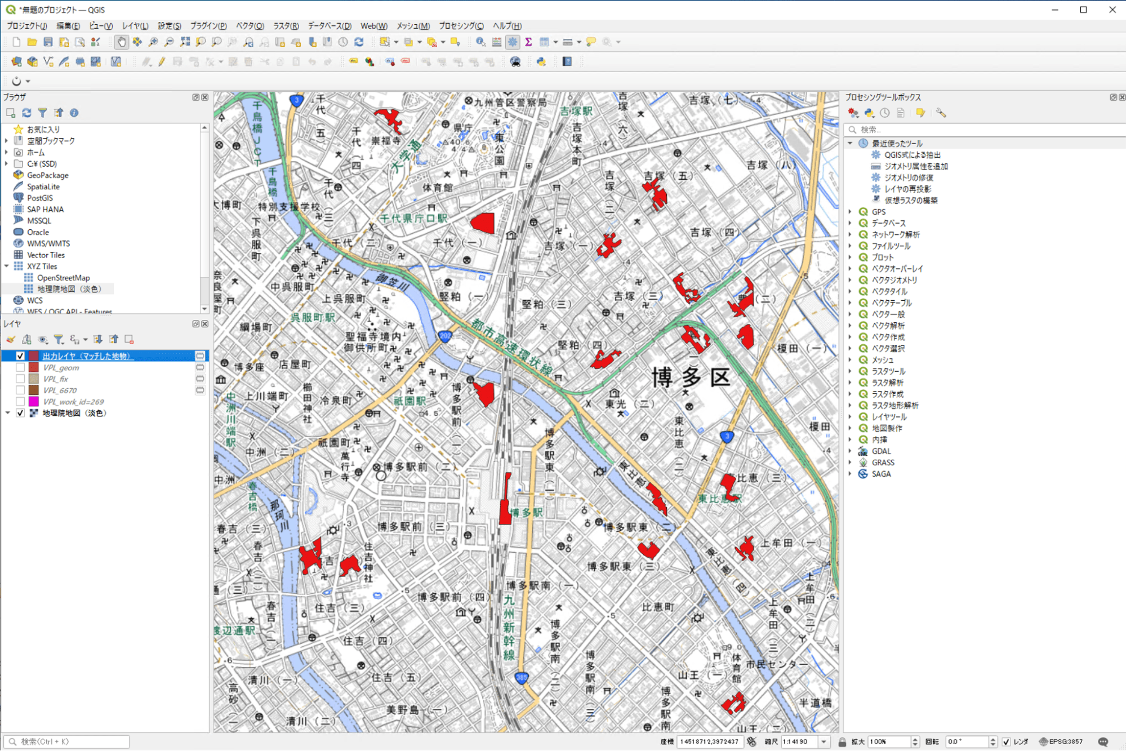Open the ラスタ(R) menu
This screenshot has width=1126, height=751.
point(286,26)
